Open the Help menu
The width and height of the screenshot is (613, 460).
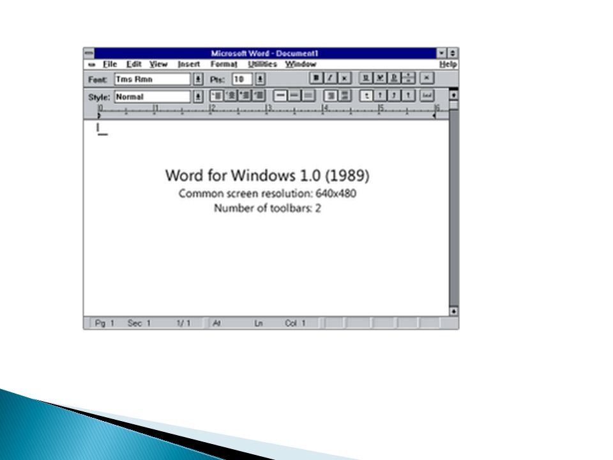click(448, 64)
